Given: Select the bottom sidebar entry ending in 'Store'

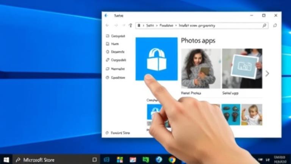Looking at the screenshot, I should tap(118, 133).
